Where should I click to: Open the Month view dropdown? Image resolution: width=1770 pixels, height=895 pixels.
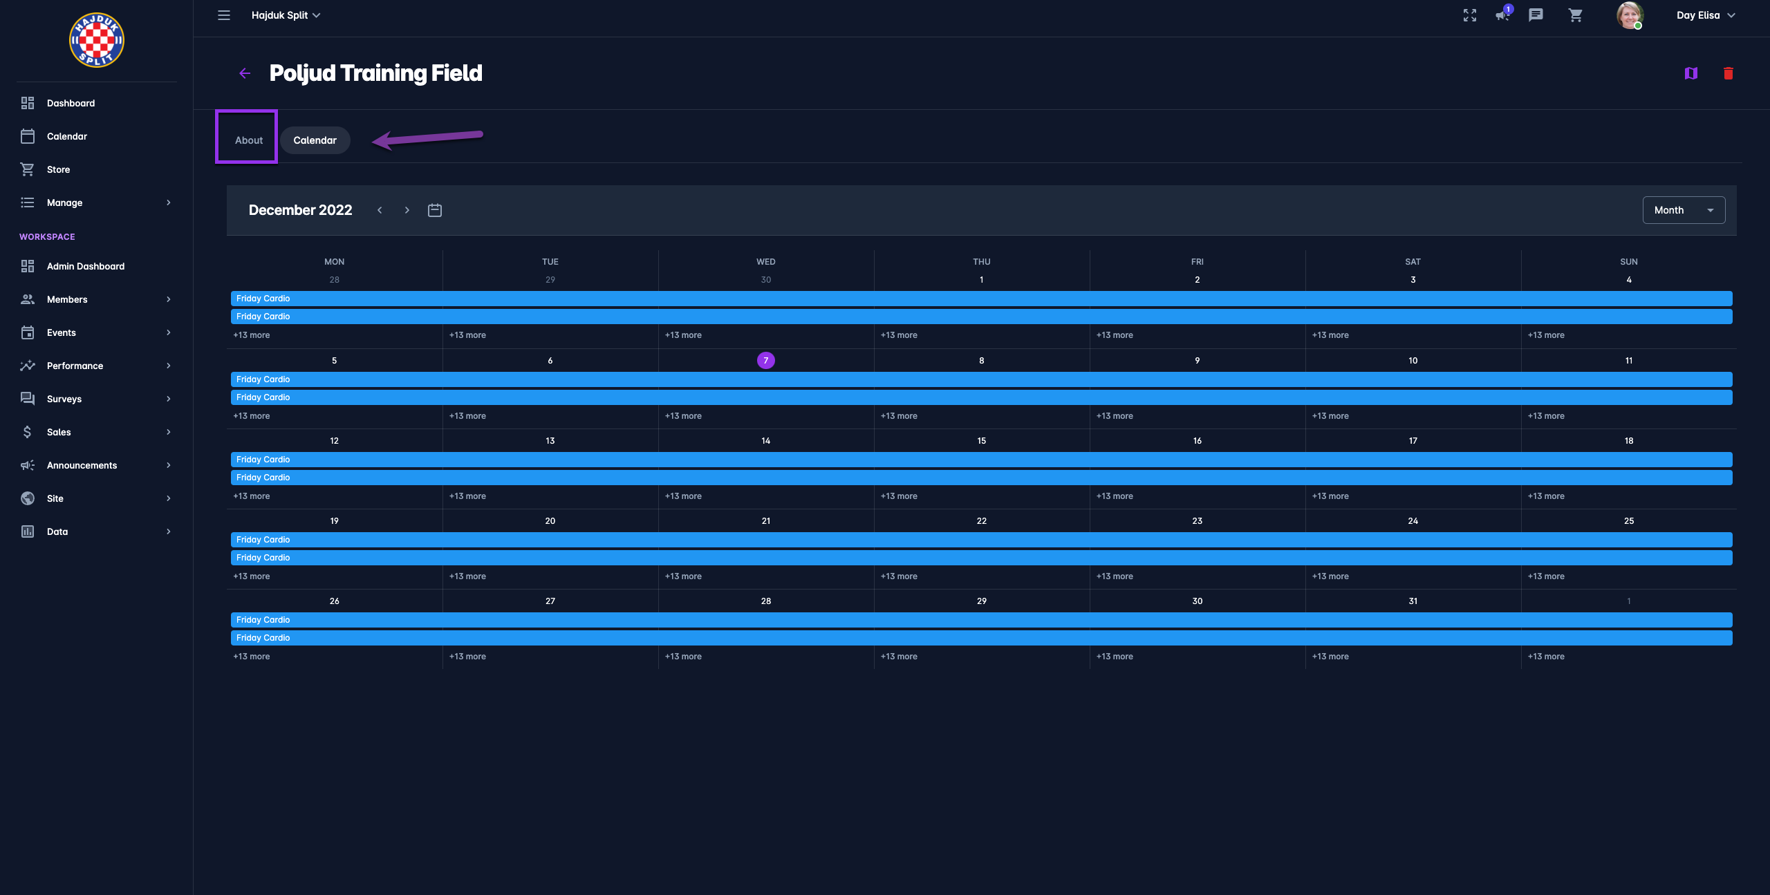pos(1683,210)
